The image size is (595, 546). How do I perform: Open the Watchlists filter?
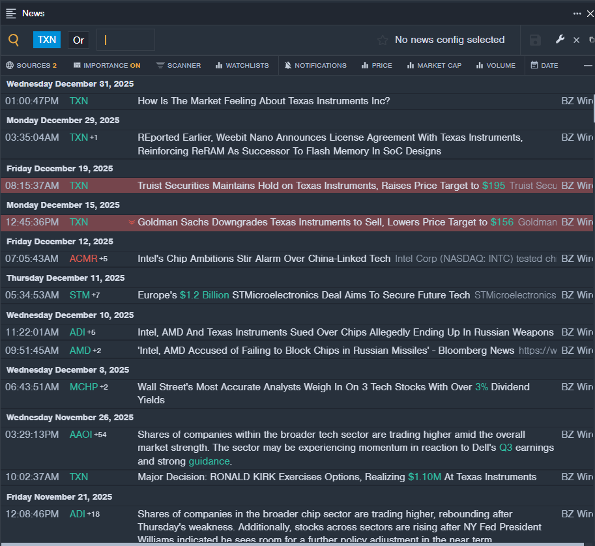[x=242, y=65]
